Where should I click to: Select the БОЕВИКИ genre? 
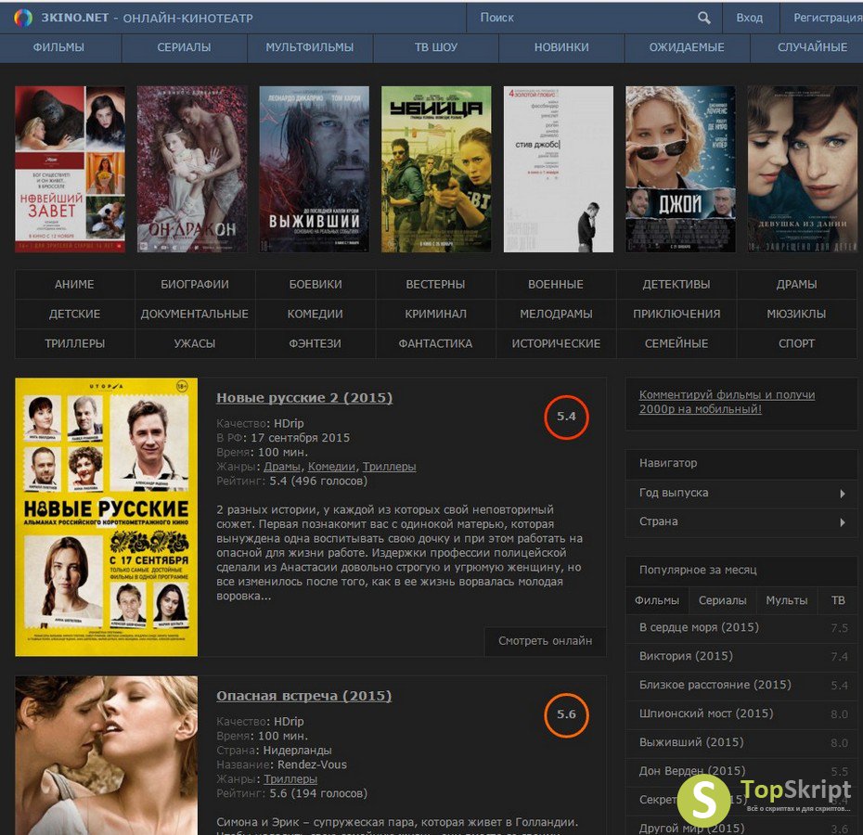pos(316,285)
